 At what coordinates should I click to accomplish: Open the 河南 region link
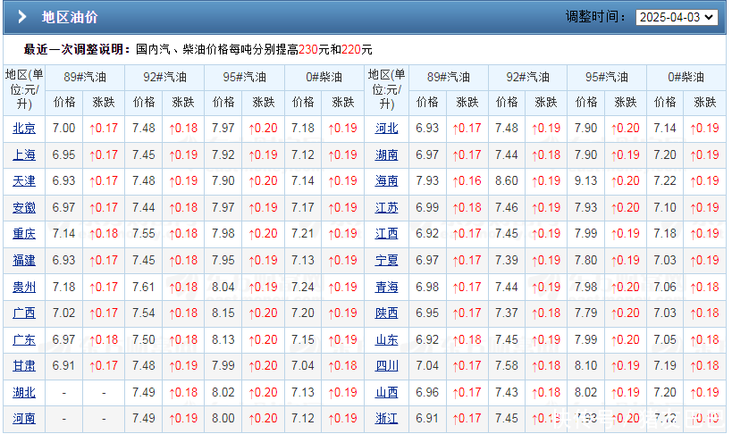click(x=24, y=419)
